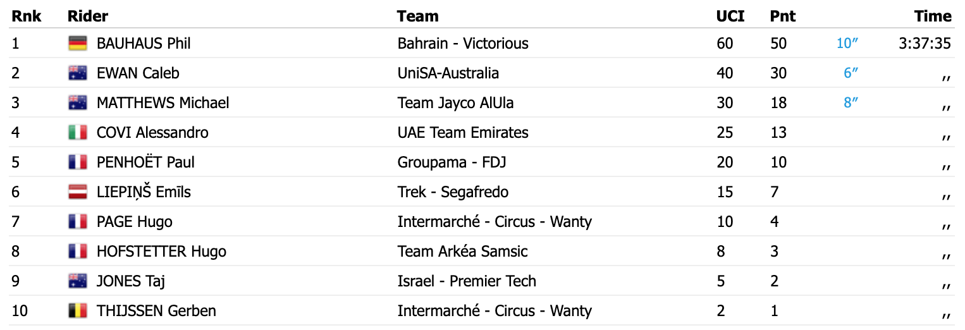Click the Belgian flag beside Thijssen
The image size is (965, 330).
click(x=77, y=311)
